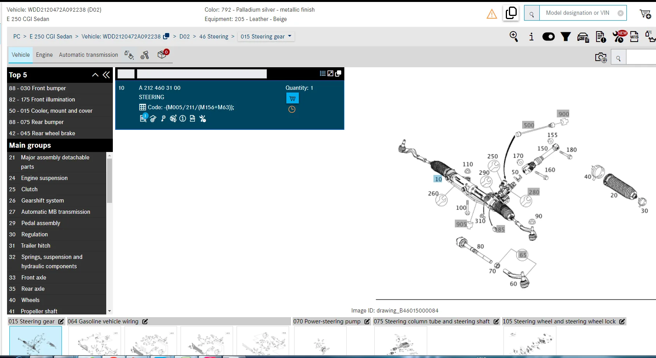Select the 015 Steering gear thumbnail
This screenshot has height=358, width=656.
(x=35, y=341)
